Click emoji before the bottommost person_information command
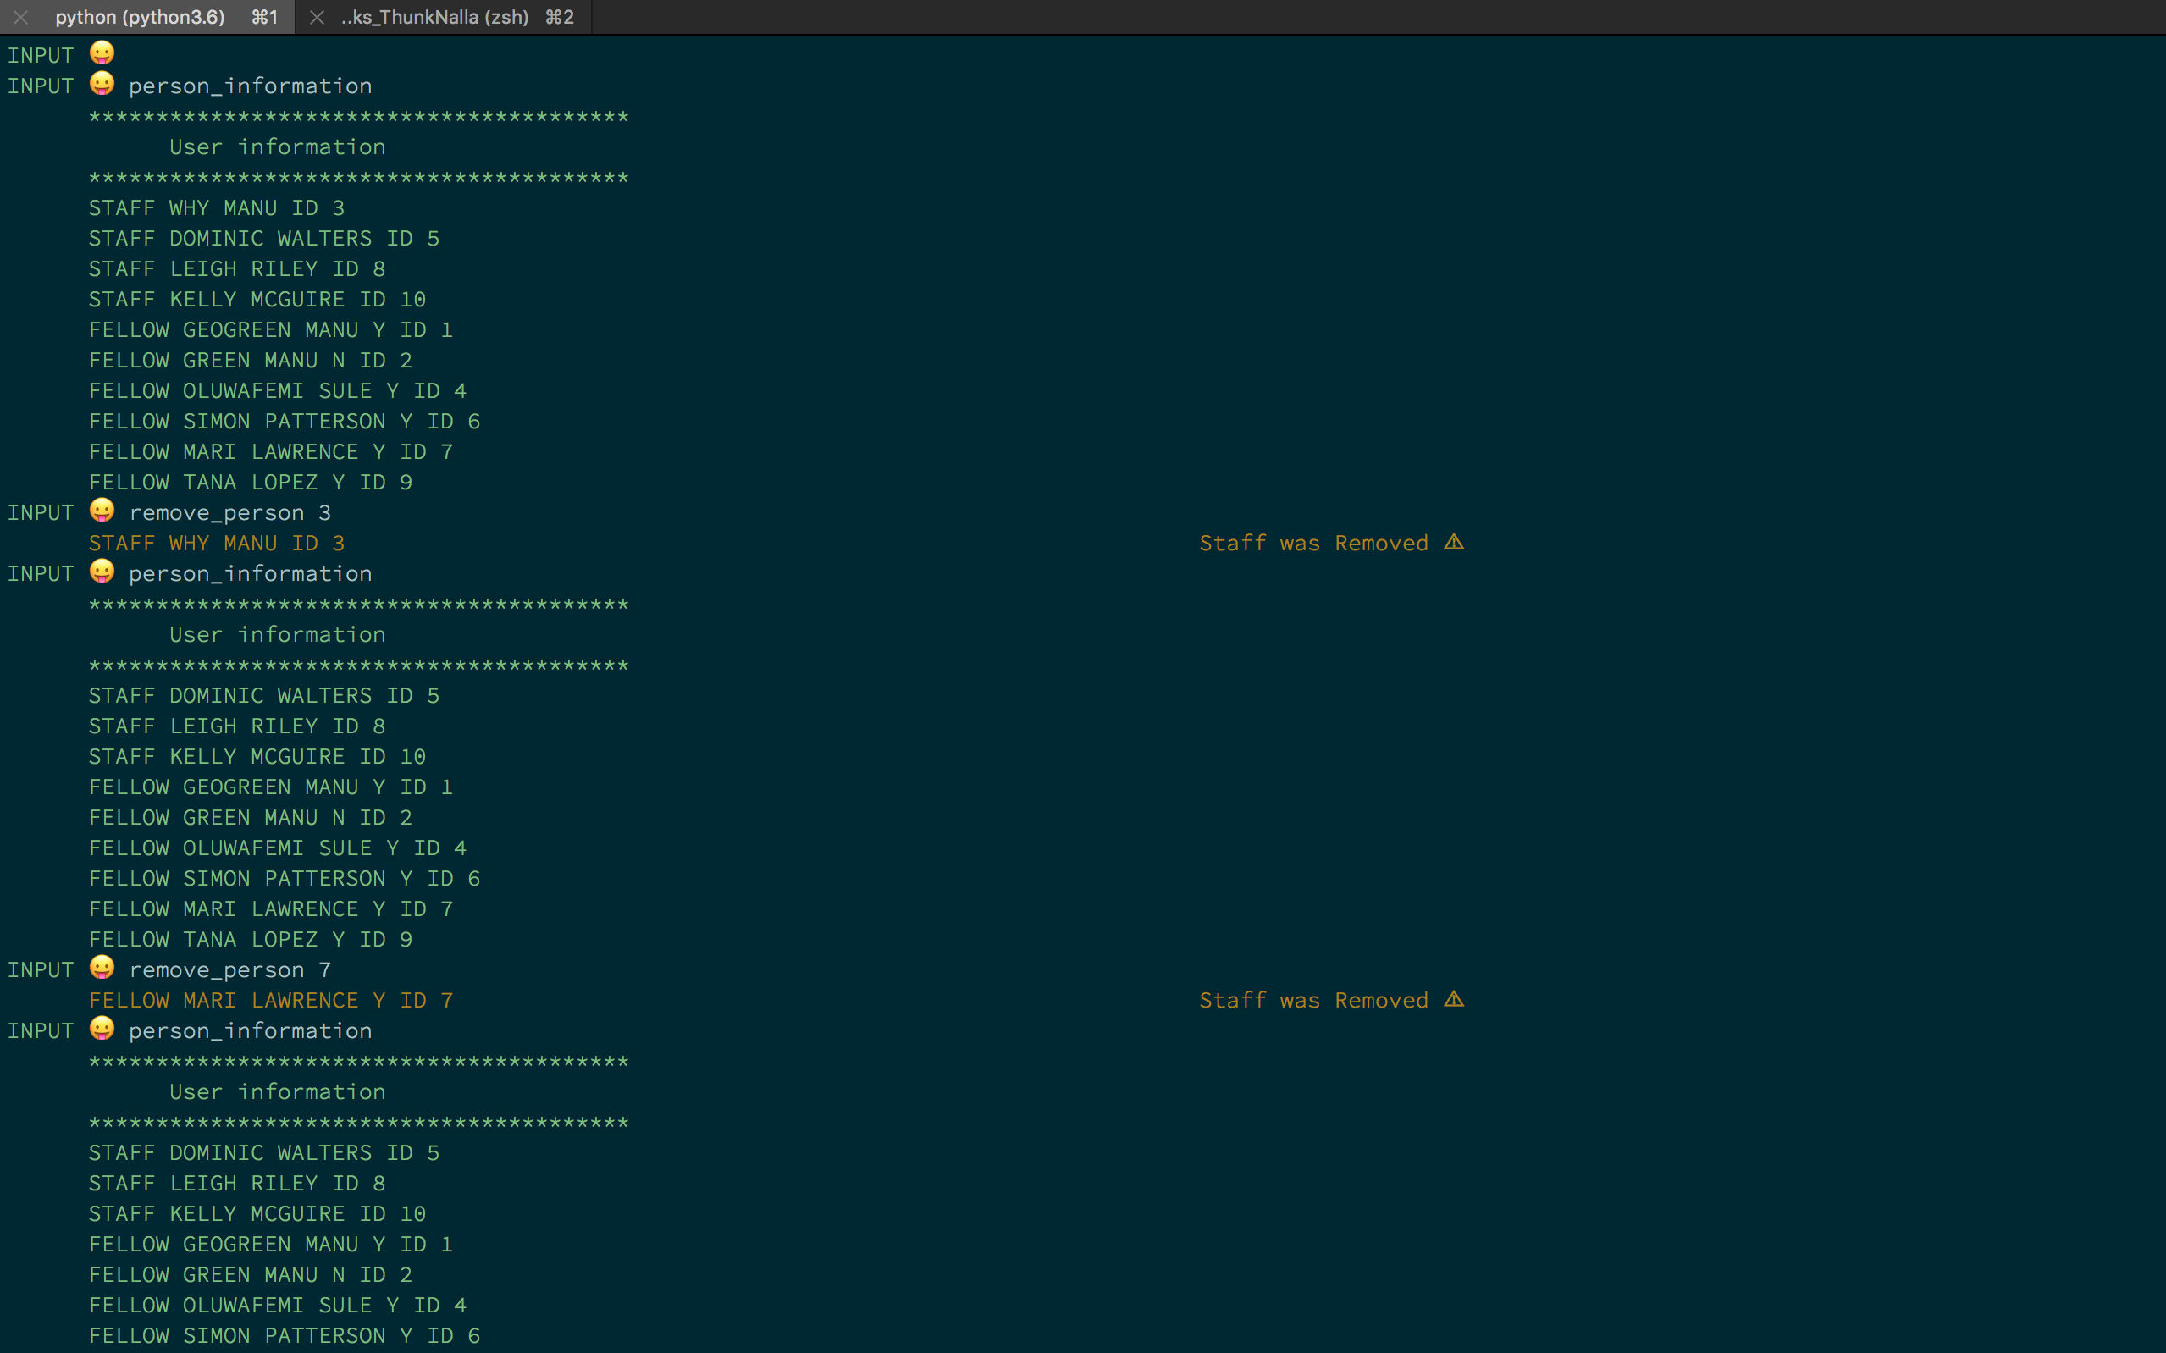 click(x=102, y=1029)
